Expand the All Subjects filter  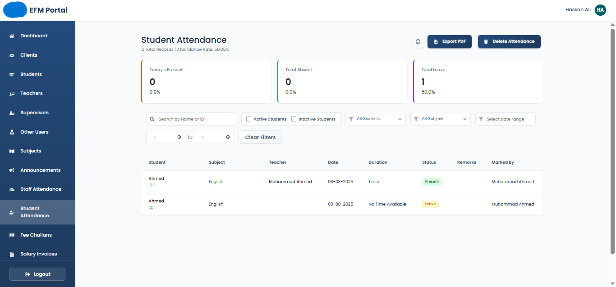pos(440,119)
